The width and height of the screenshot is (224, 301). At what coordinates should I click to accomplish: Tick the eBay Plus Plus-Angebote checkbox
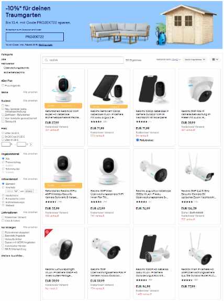3,85
